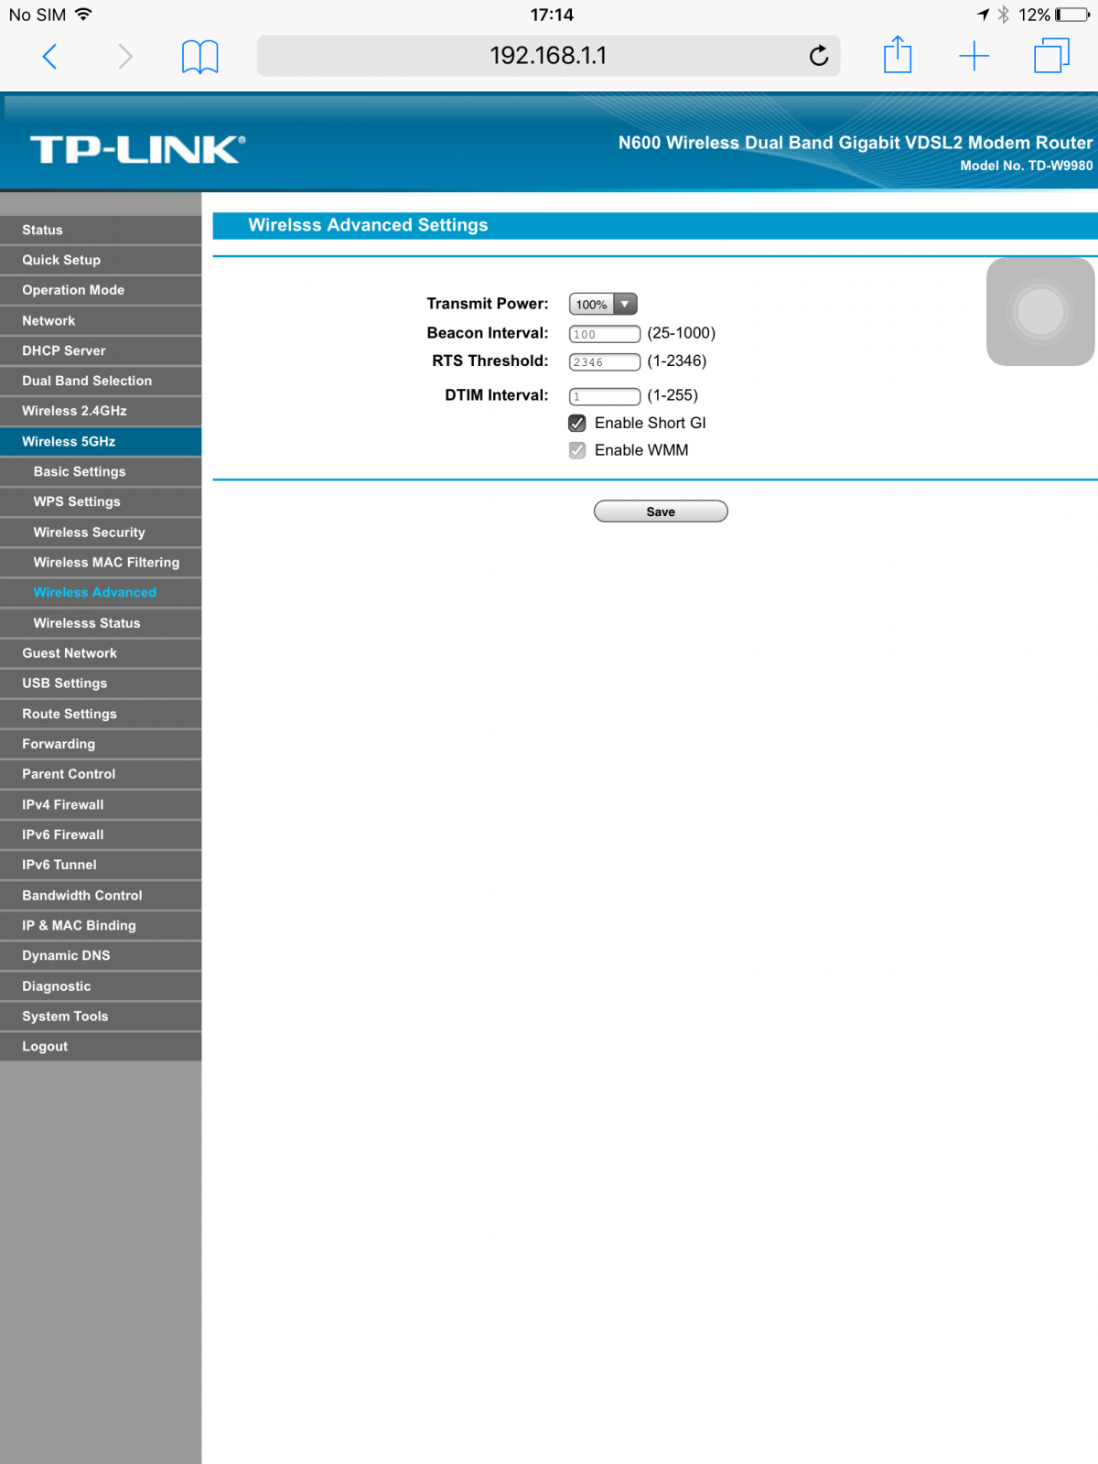Show all tabs with the tabs icon

(x=1051, y=56)
